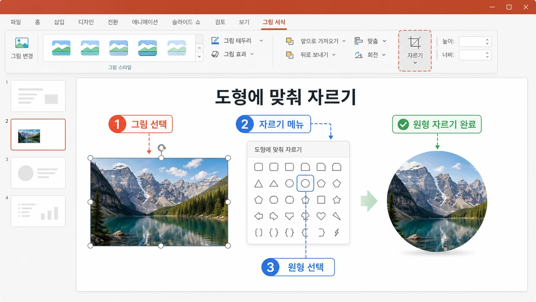Click the 높이 height input field
This screenshot has height=302, width=536.
point(475,42)
